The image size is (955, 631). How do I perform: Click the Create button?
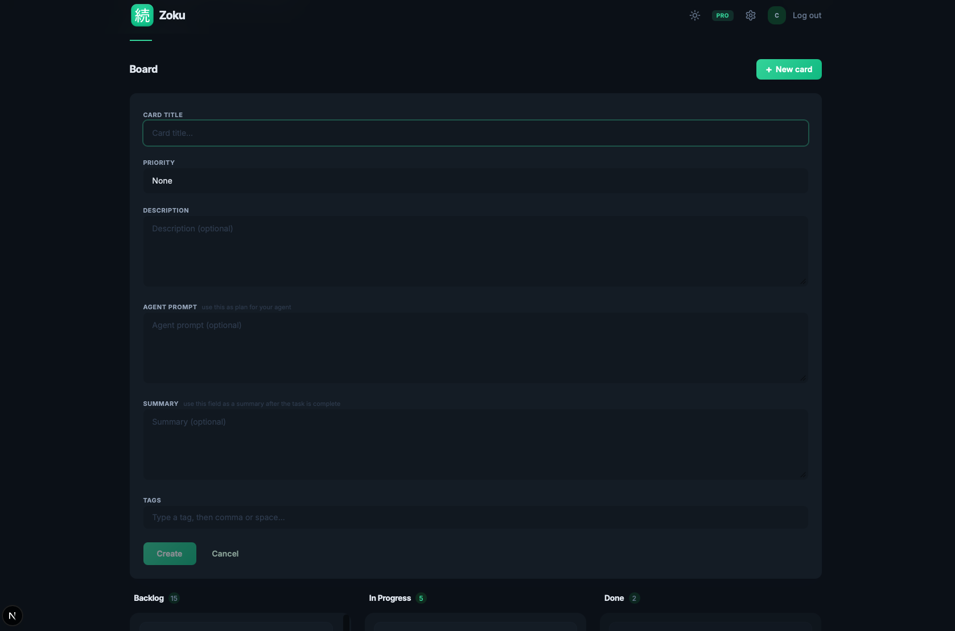(170, 554)
